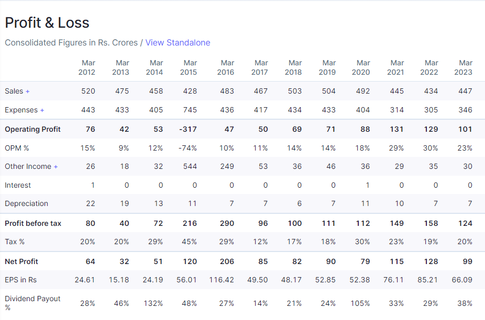Screen dimensions: 485x320
Task: Click the Net Profit row label
Action: [x=21, y=261]
